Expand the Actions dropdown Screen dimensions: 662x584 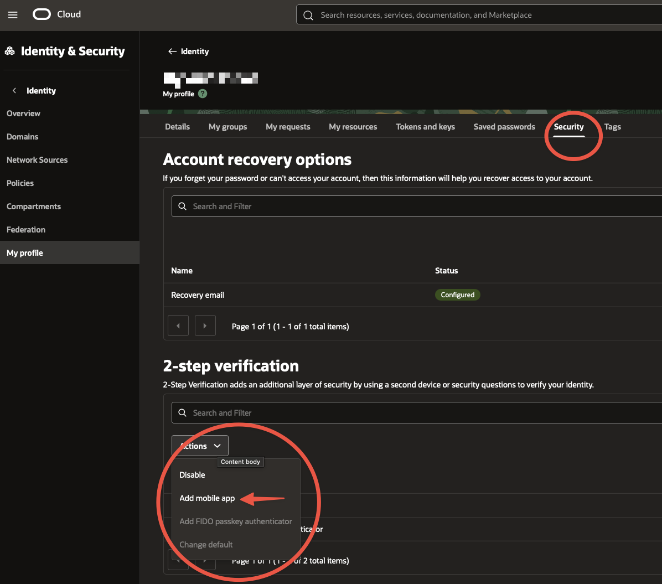pyautogui.click(x=199, y=445)
